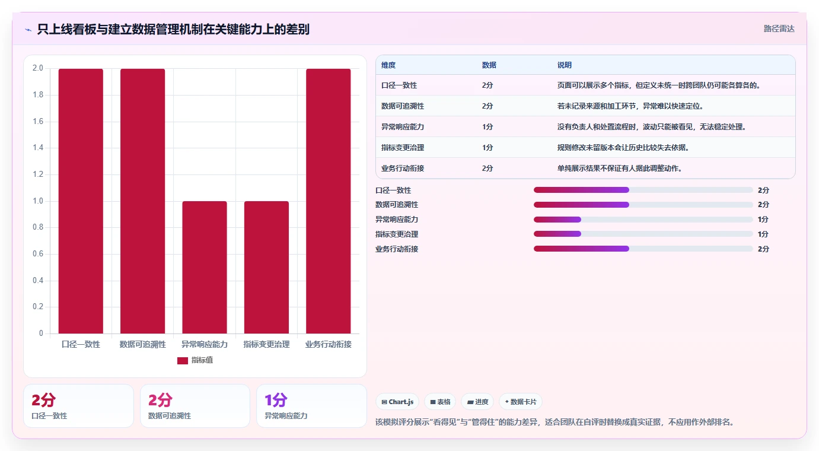Click the 口径一致性 progress bar
819x451 pixels.
click(643, 190)
